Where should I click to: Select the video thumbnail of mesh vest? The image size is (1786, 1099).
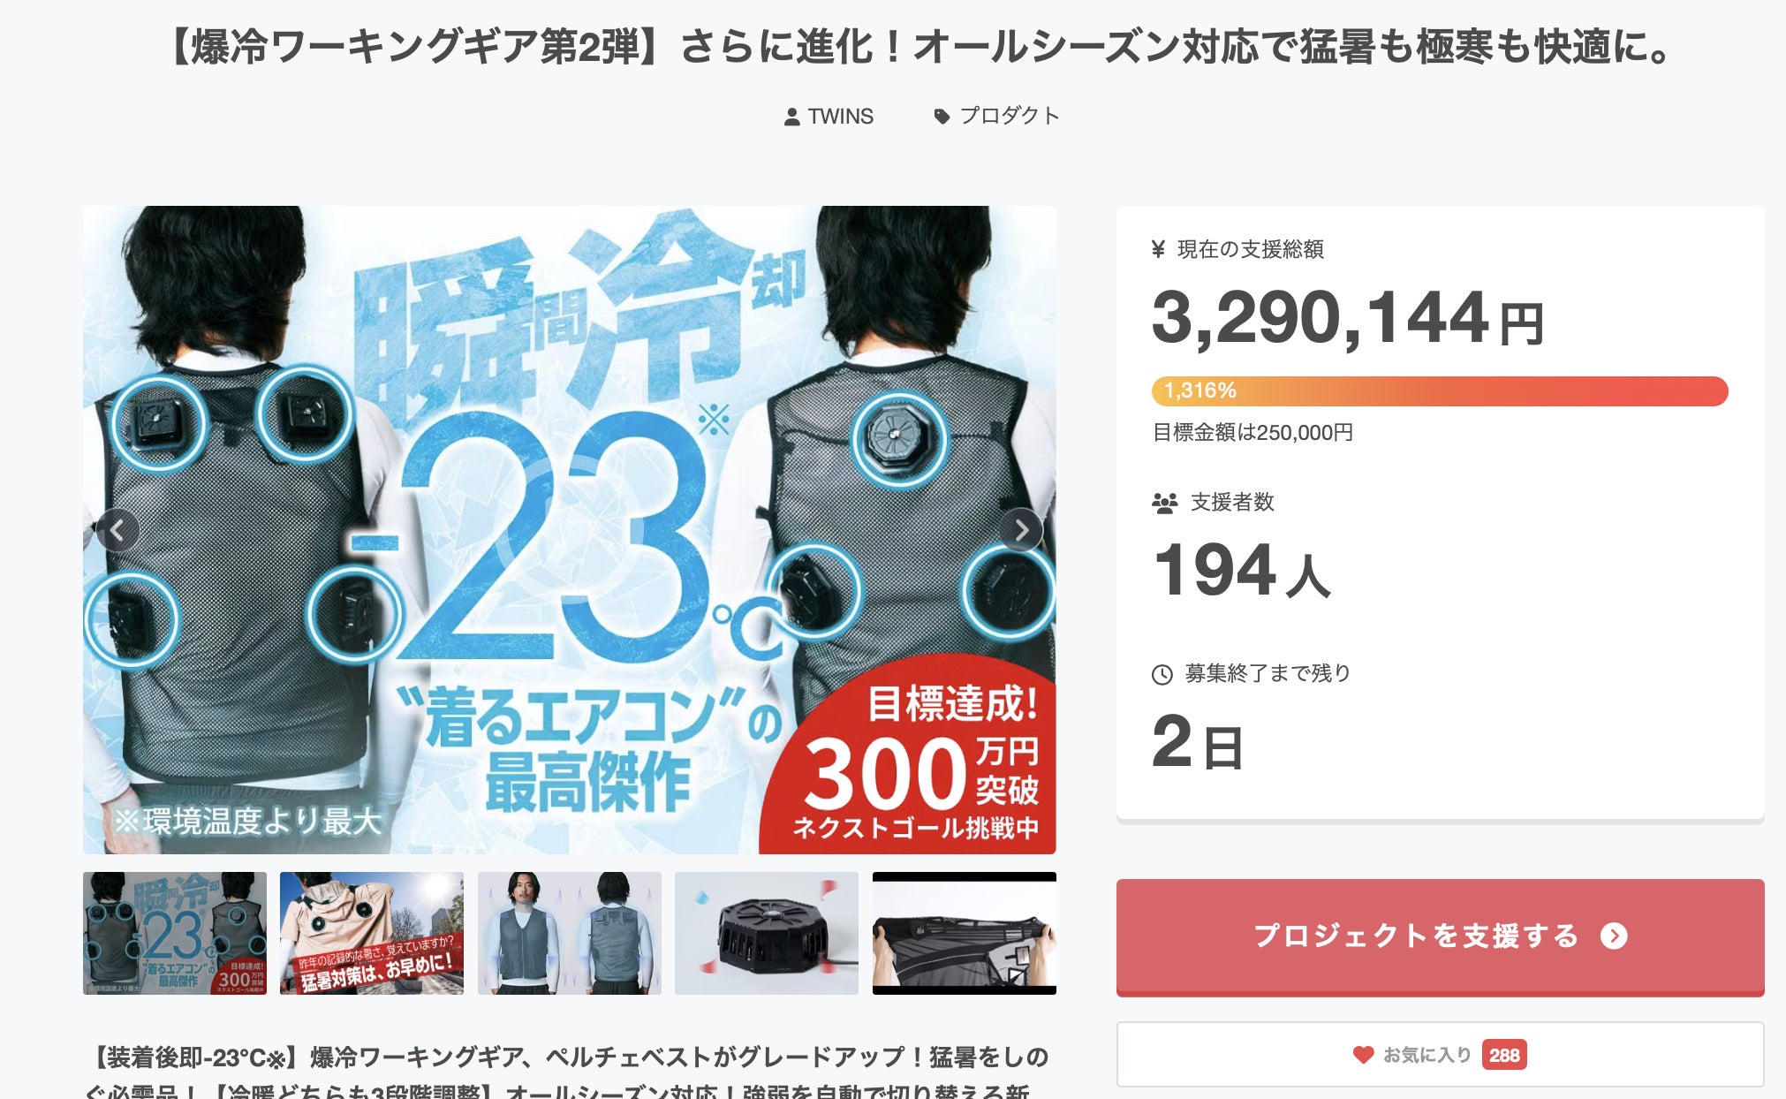coord(965,933)
